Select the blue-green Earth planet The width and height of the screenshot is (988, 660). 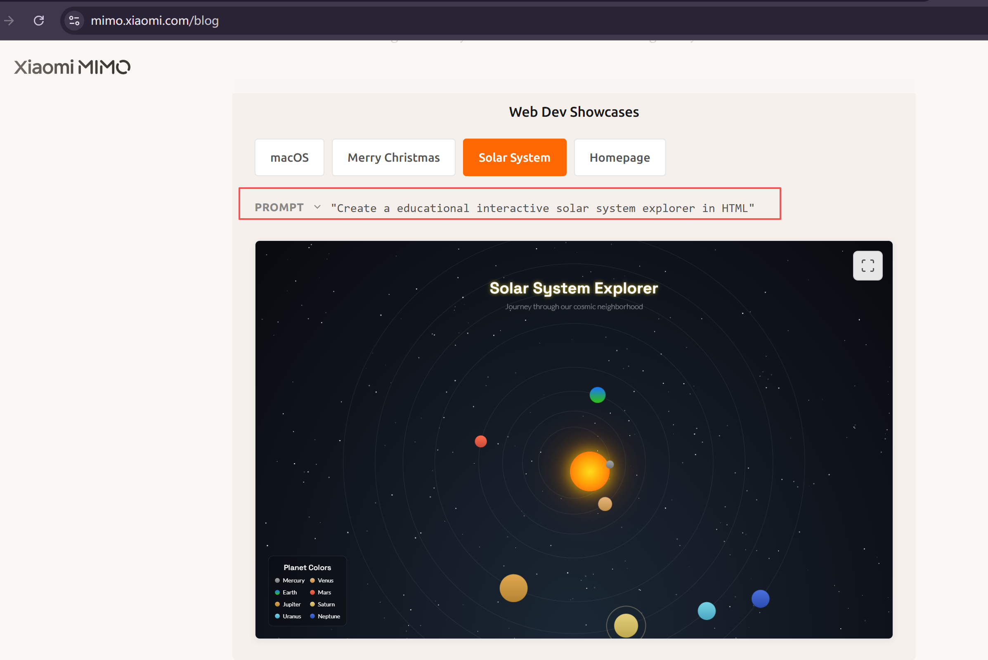pos(597,395)
